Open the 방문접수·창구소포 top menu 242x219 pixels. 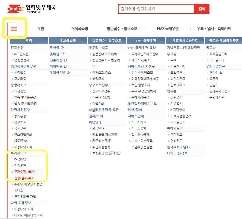122,29
